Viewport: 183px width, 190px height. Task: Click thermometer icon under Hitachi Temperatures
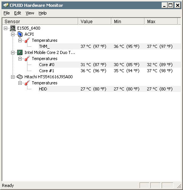(27, 83)
